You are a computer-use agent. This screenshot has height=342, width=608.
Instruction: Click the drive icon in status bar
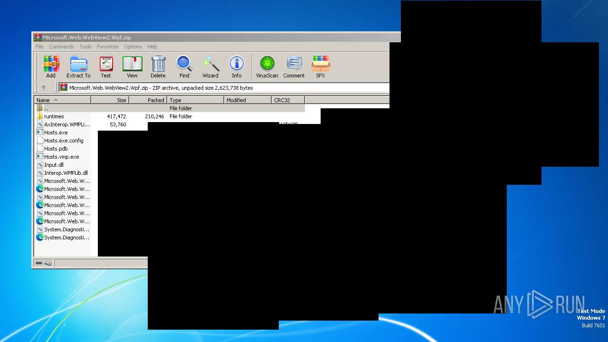[x=39, y=263]
